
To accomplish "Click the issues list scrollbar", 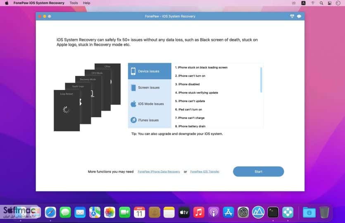I will 261,80.
